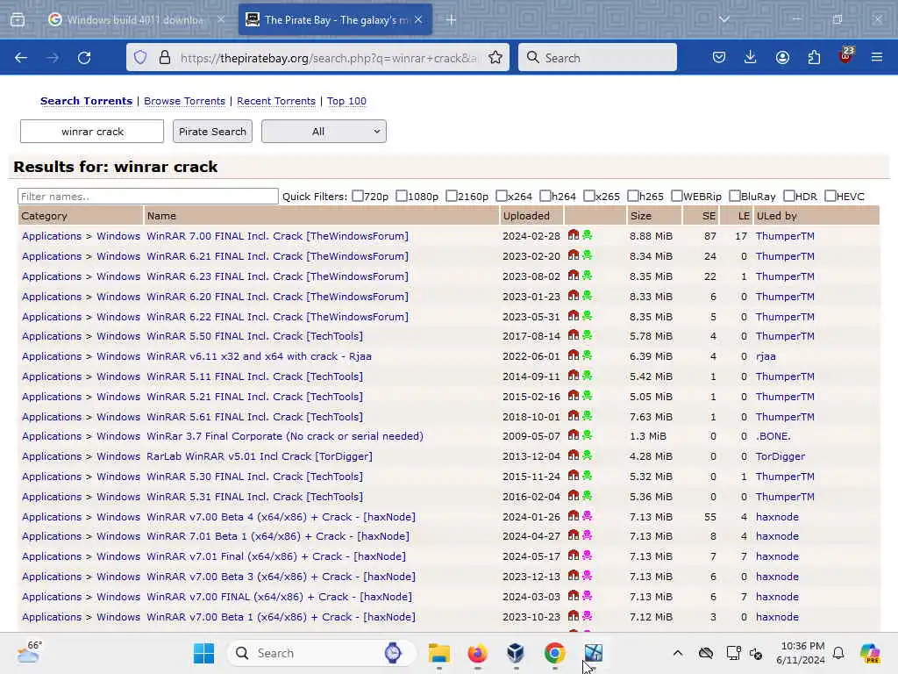Go back with the browser back arrow
Screen dimensions: 898x674
tap(21, 57)
